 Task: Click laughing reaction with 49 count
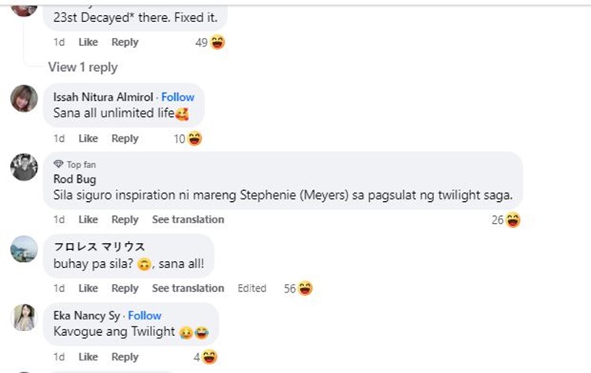tap(217, 43)
